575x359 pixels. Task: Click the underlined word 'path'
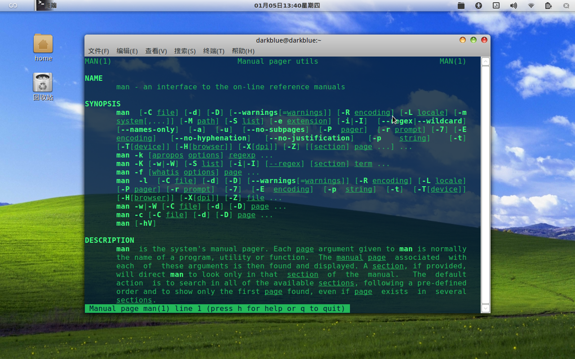206,121
